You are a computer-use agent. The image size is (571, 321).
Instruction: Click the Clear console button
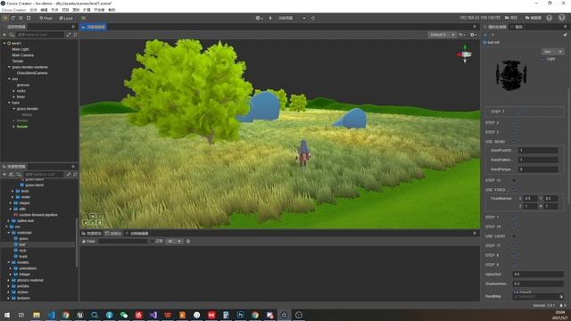(88, 241)
